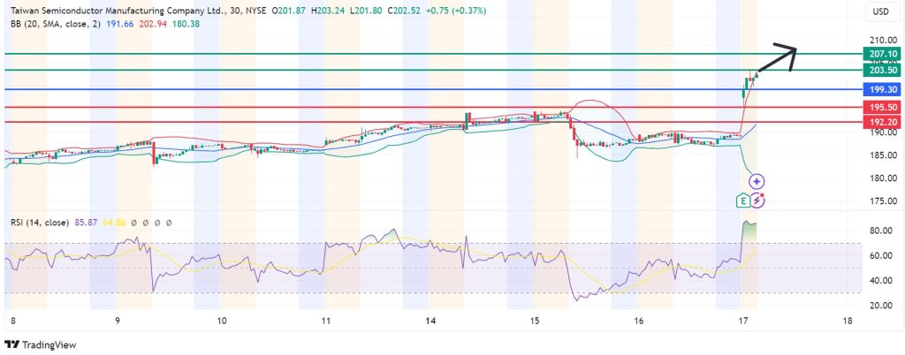Click the high value H203.24
905x355 pixels.
329,11
